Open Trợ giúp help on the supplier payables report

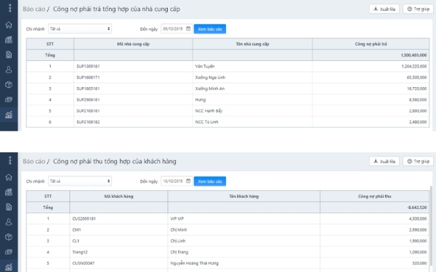click(x=419, y=9)
